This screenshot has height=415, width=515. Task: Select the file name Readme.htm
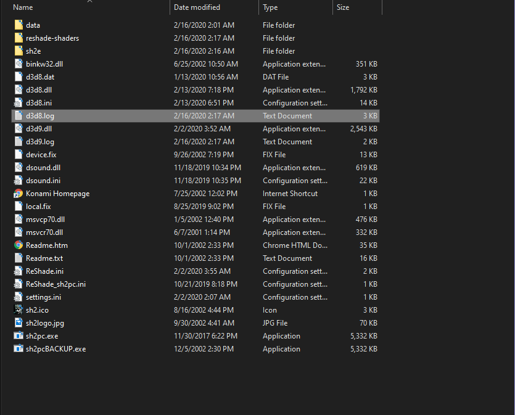(47, 245)
